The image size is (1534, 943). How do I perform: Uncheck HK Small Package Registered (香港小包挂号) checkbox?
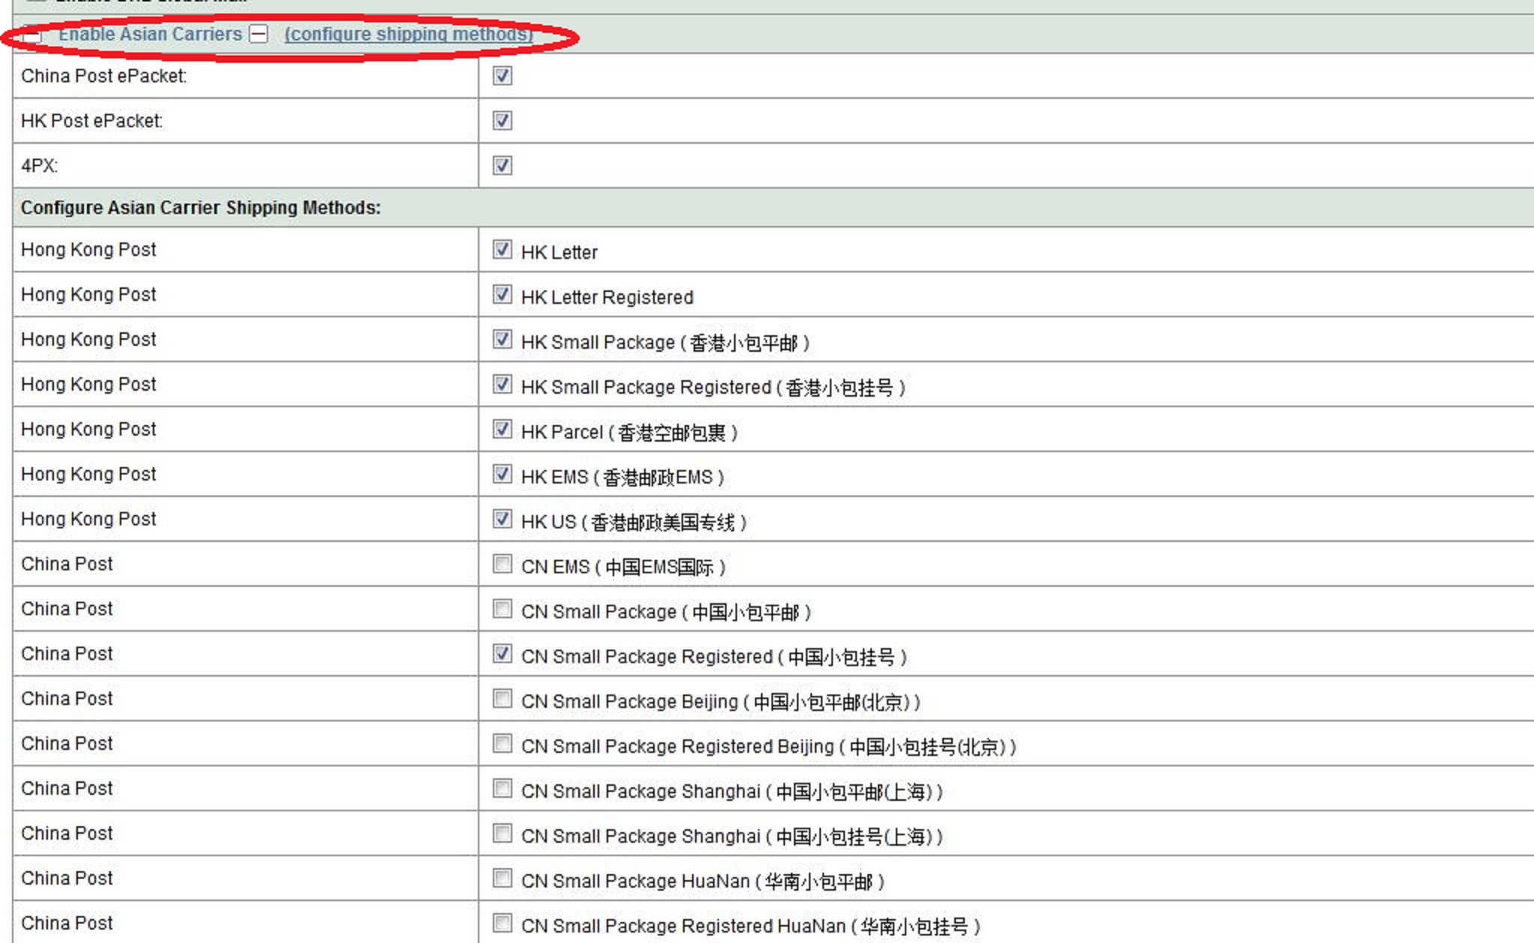[503, 384]
